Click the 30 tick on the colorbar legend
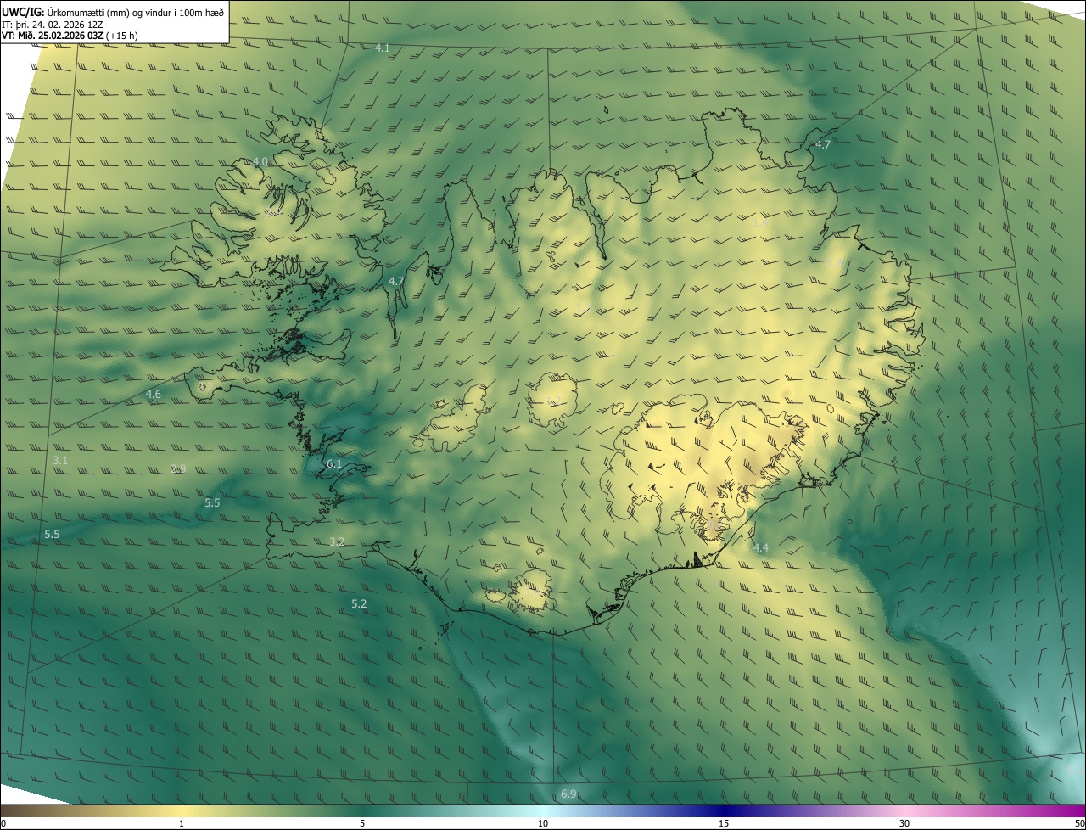The image size is (1086, 830). 904,823
